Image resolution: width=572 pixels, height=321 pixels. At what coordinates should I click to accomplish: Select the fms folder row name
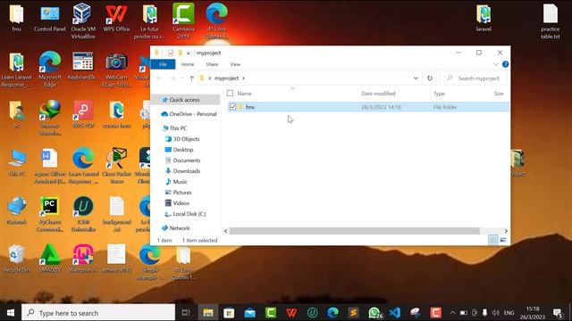click(x=250, y=107)
